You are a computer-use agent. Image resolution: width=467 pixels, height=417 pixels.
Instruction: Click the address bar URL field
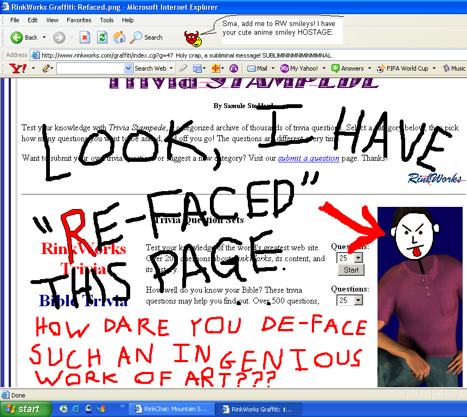coord(249,55)
